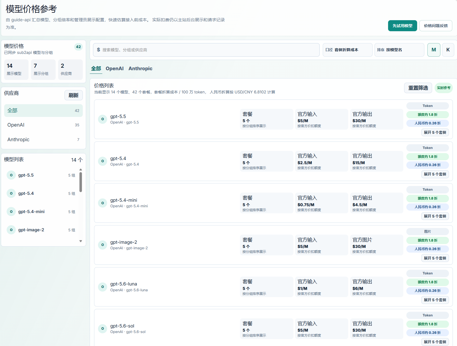The width and height of the screenshot is (457, 346).
Task: Click the gpt-5.5 card's round O icon
Action: (102, 119)
